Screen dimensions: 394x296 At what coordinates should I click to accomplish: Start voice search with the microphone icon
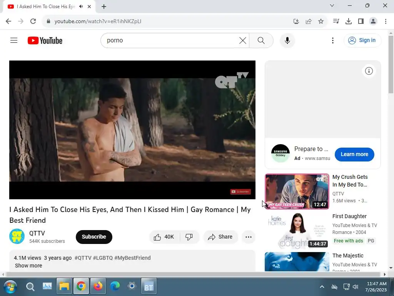287,40
